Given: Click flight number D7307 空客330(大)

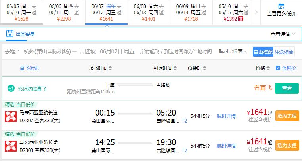Looking at the screenshot, I should [40, 121].
